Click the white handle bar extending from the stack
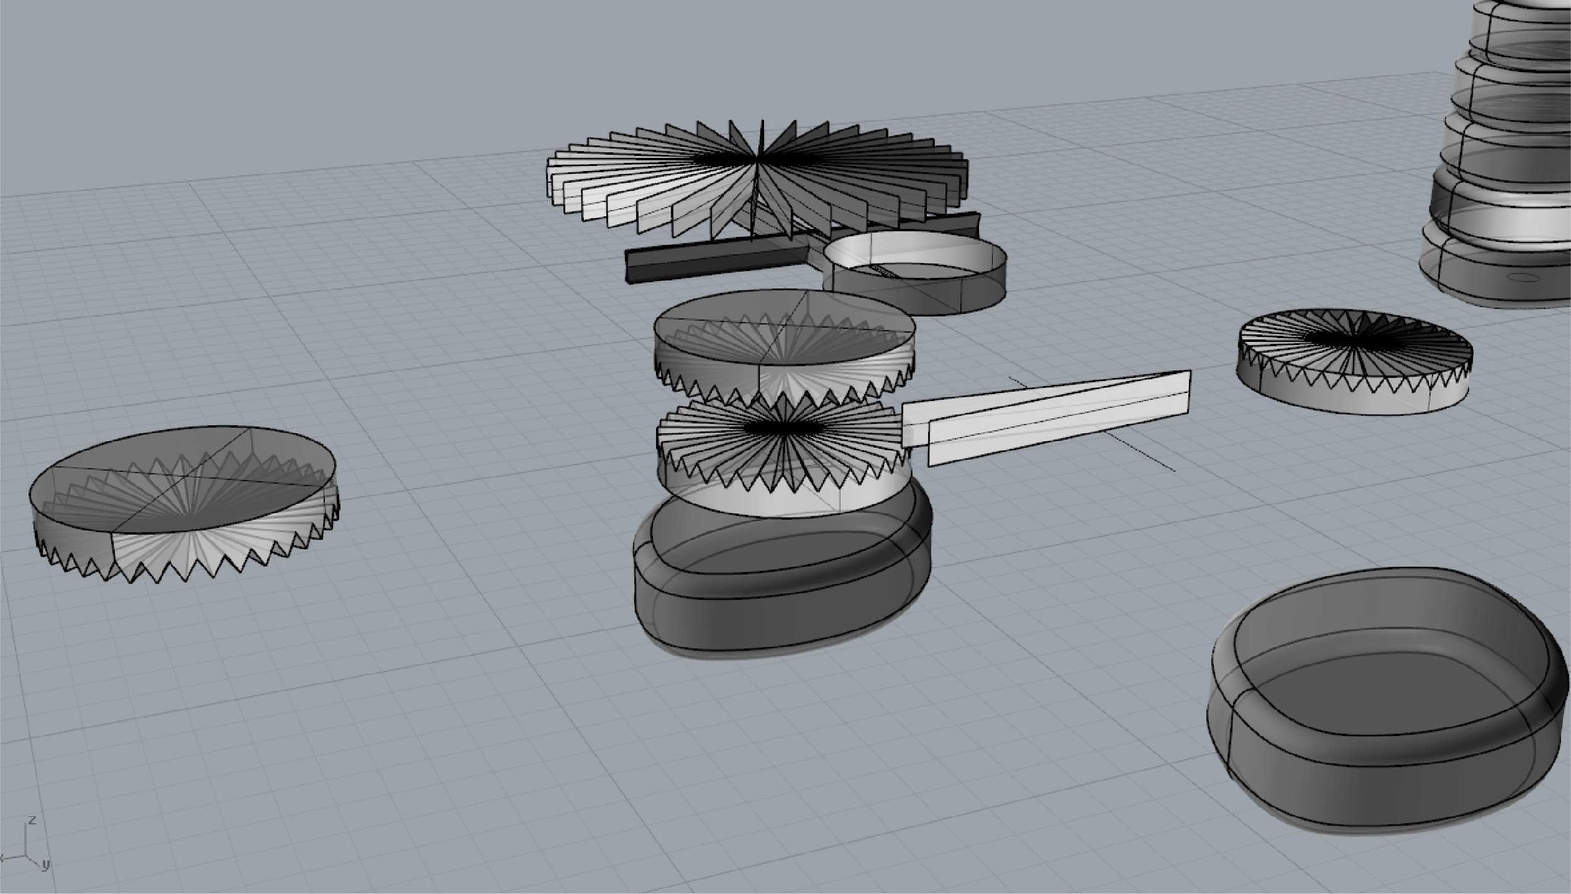1571x894 pixels. click(x=1046, y=417)
